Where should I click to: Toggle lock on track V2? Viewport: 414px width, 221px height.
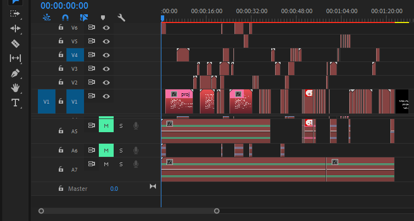click(x=61, y=82)
